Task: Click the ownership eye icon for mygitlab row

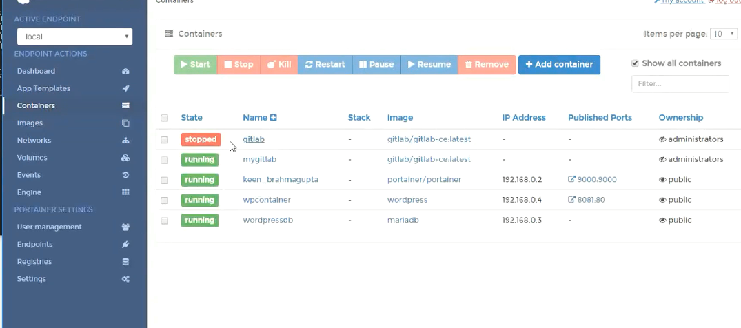Action: [662, 160]
